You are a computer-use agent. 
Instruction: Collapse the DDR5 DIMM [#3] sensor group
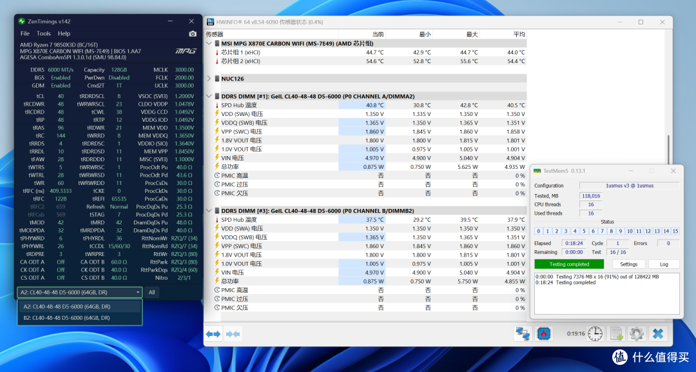pyautogui.click(x=209, y=211)
